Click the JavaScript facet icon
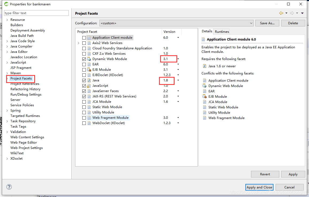Image resolution: width=309 pixels, height=197 pixels. pyautogui.click(x=89, y=86)
